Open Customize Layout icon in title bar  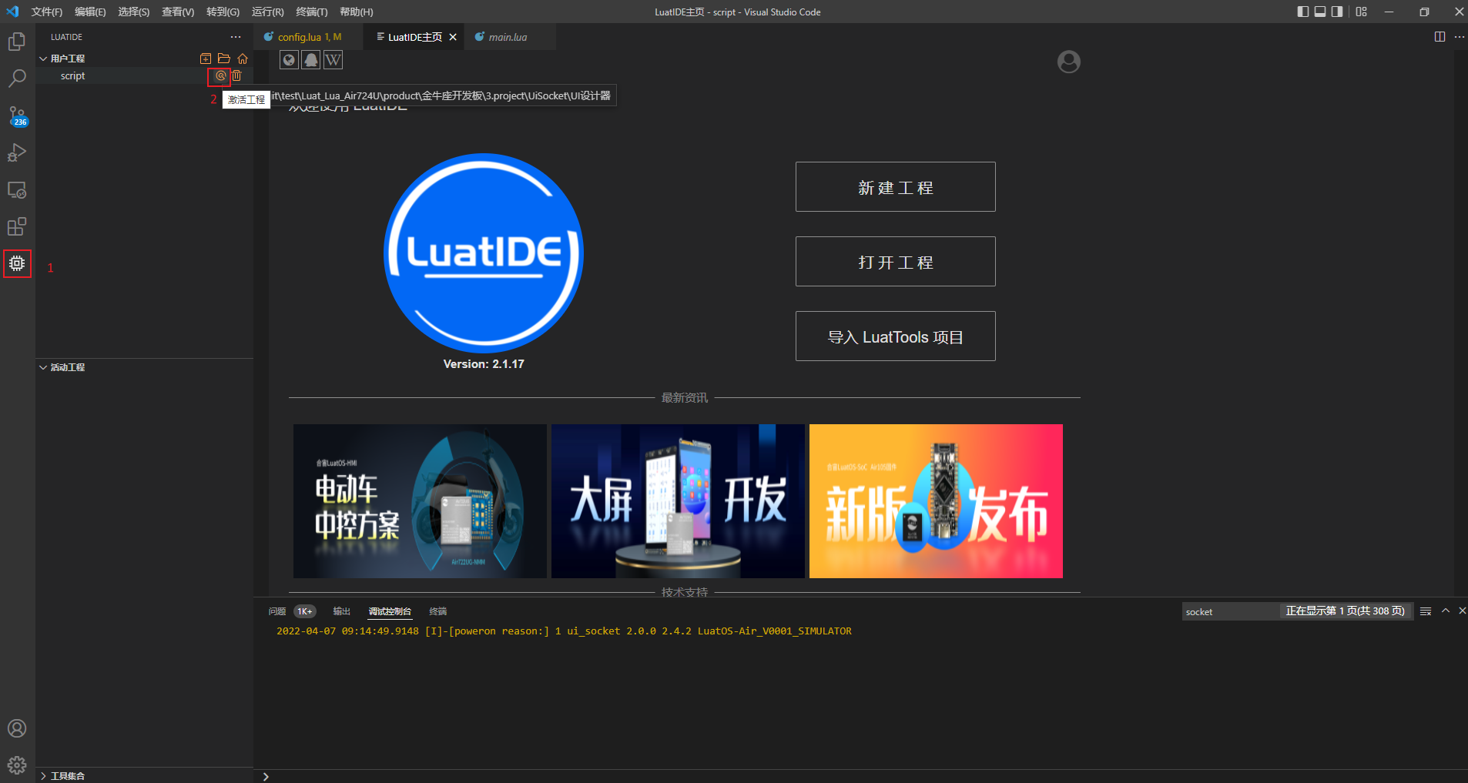[1362, 12]
